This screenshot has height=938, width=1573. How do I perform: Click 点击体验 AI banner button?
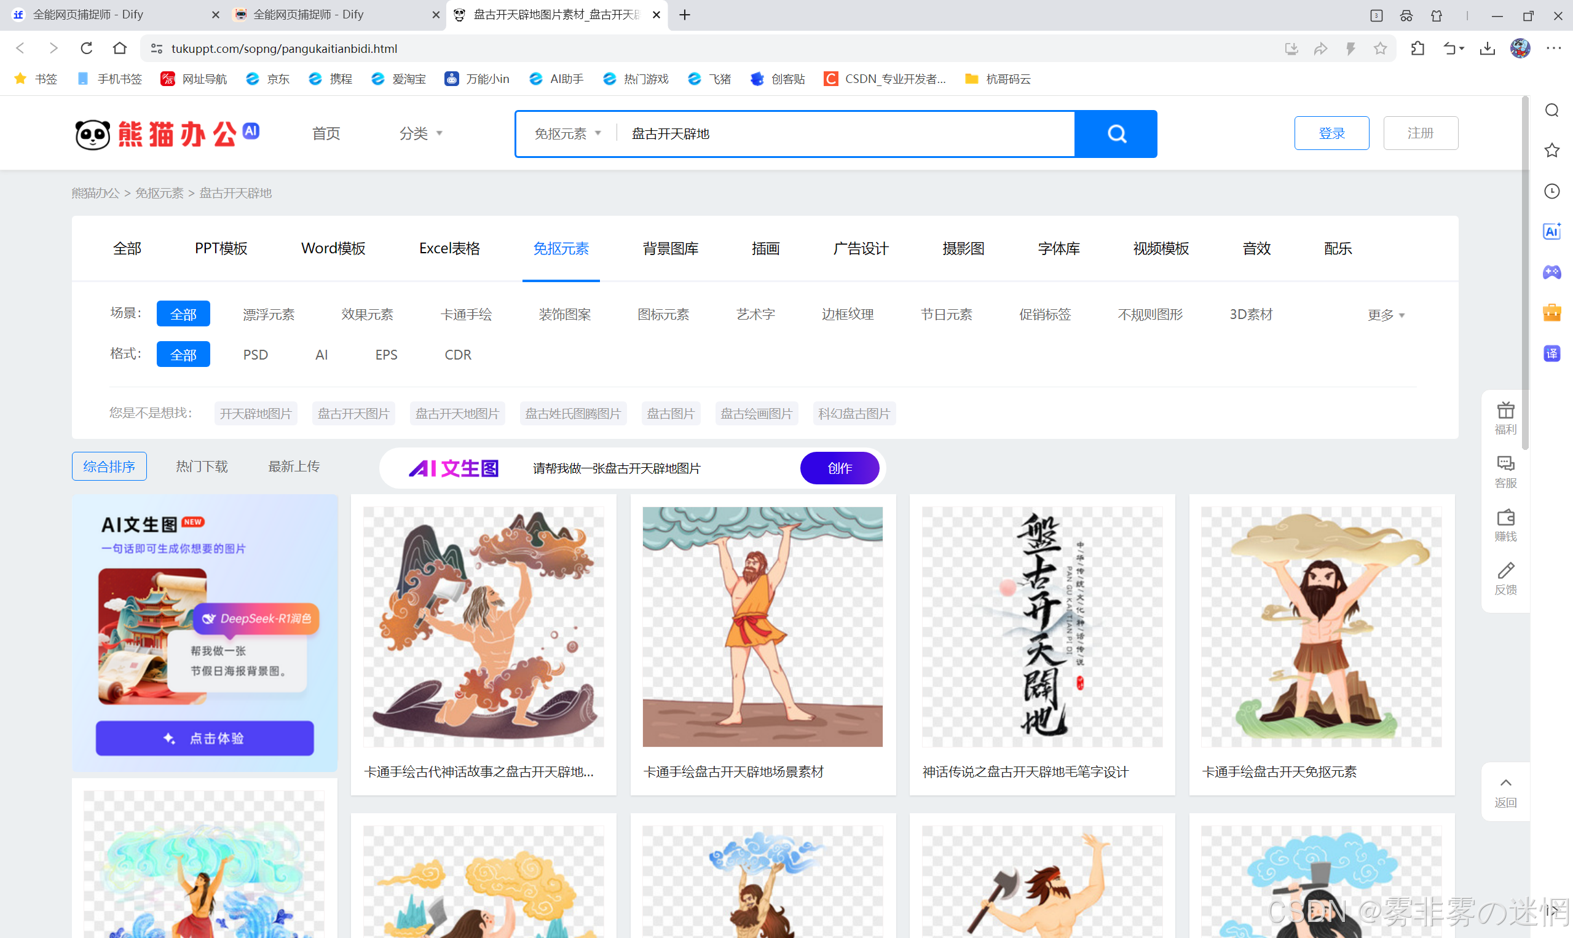coord(205,738)
